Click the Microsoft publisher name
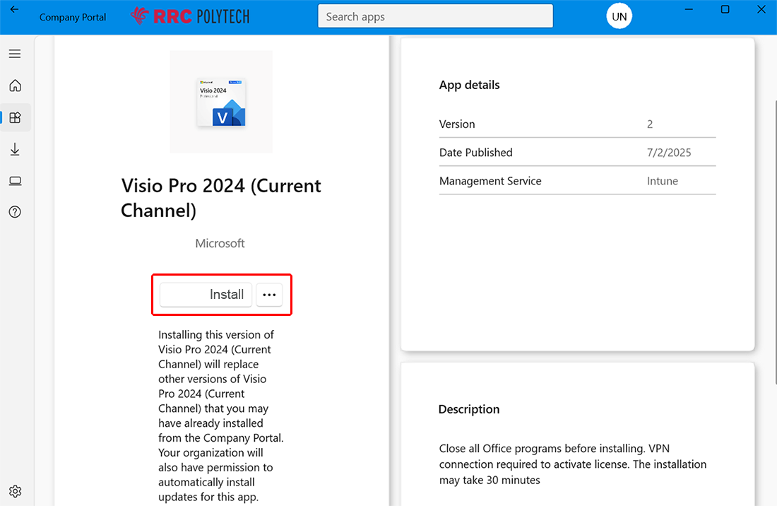This screenshot has width=777, height=506. (220, 243)
